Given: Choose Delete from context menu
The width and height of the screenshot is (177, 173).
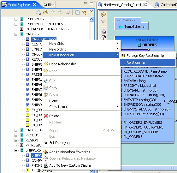Looking at the screenshot, I should coord(81,116).
